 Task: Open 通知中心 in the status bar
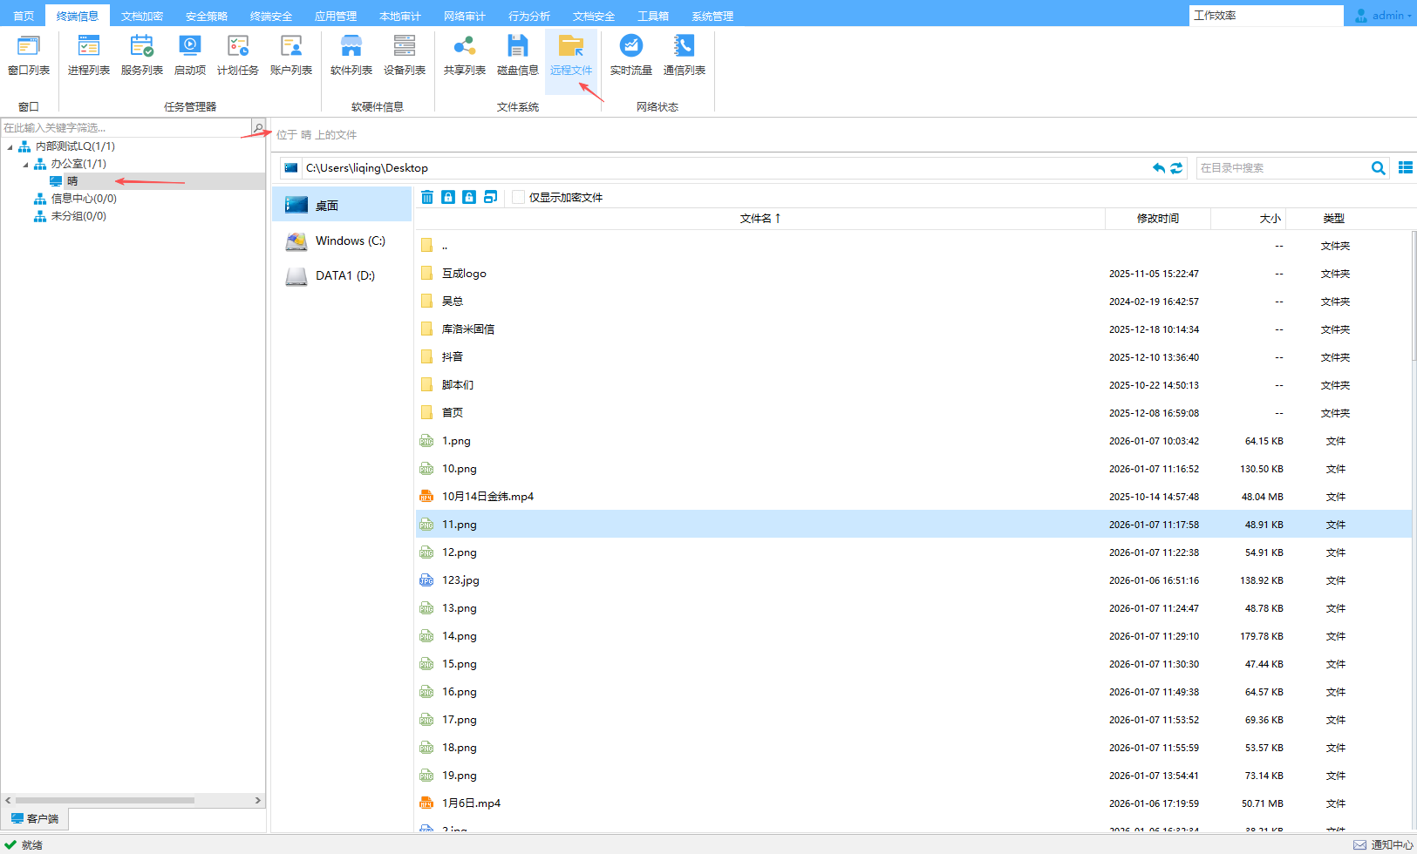(1383, 844)
